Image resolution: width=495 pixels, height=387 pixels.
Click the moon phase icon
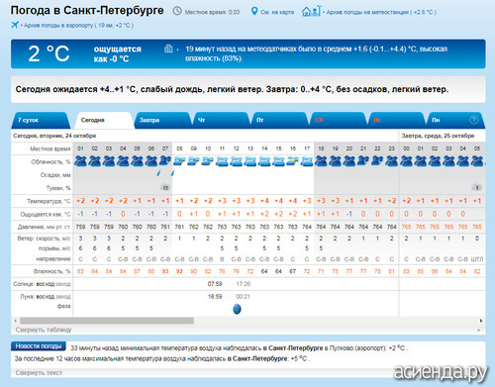coord(237,309)
